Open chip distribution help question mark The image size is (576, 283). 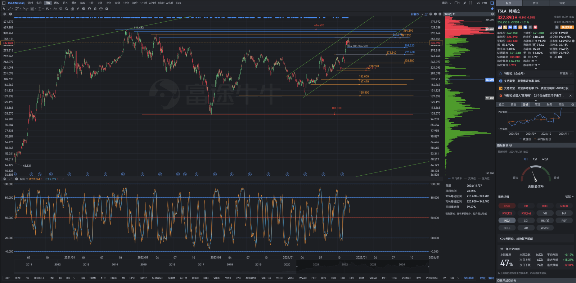coord(492,14)
